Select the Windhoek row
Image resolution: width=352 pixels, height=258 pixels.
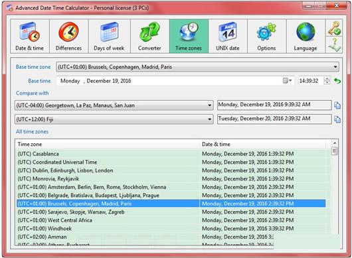(171, 228)
